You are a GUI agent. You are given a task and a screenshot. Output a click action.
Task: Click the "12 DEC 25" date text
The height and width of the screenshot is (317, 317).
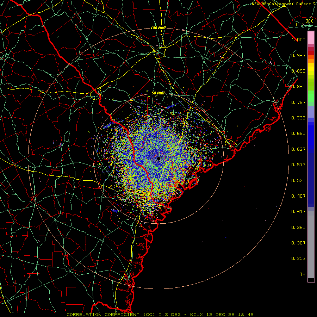click(x=220, y=315)
